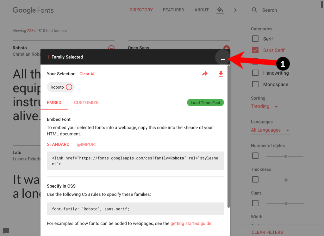Viewport: 324px width, 236px height.
Task: Enable the Number of styles filter
Action: (x=255, y=156)
